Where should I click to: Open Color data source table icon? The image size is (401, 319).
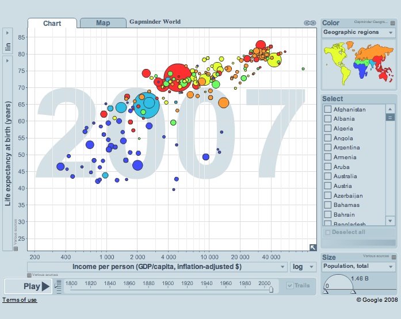pos(392,23)
